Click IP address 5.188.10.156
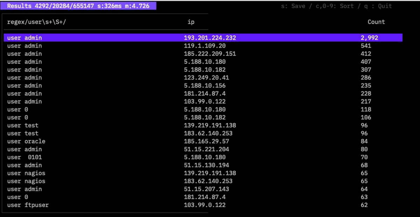The height and width of the screenshot is (217, 420). (205, 86)
